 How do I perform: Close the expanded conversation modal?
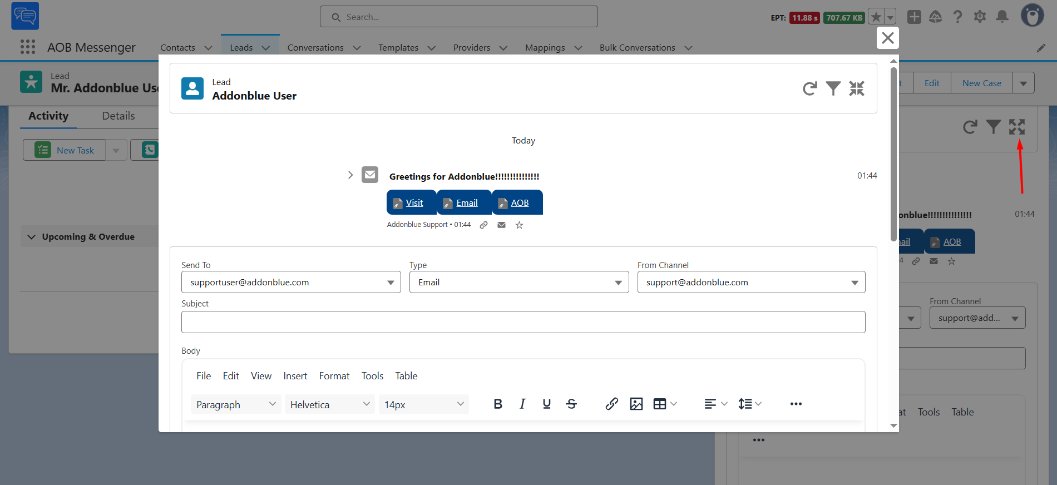(x=888, y=38)
